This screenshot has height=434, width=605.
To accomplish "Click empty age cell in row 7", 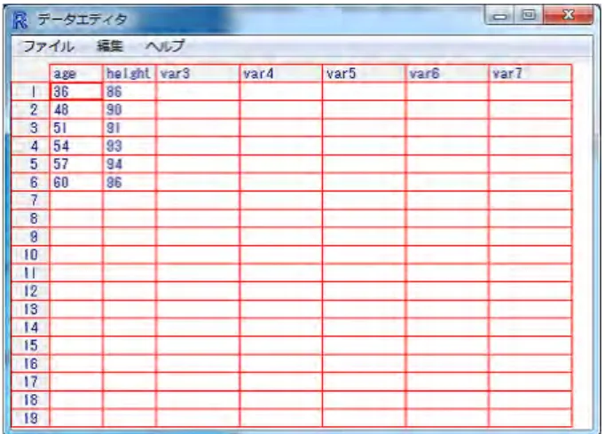I will [76, 201].
